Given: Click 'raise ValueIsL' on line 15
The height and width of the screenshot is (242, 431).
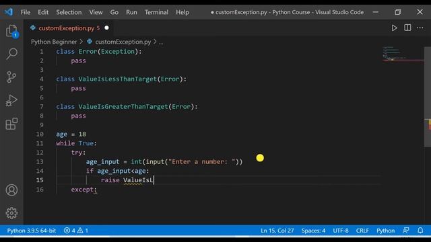Looking at the screenshot, I should pyautogui.click(x=127, y=180).
